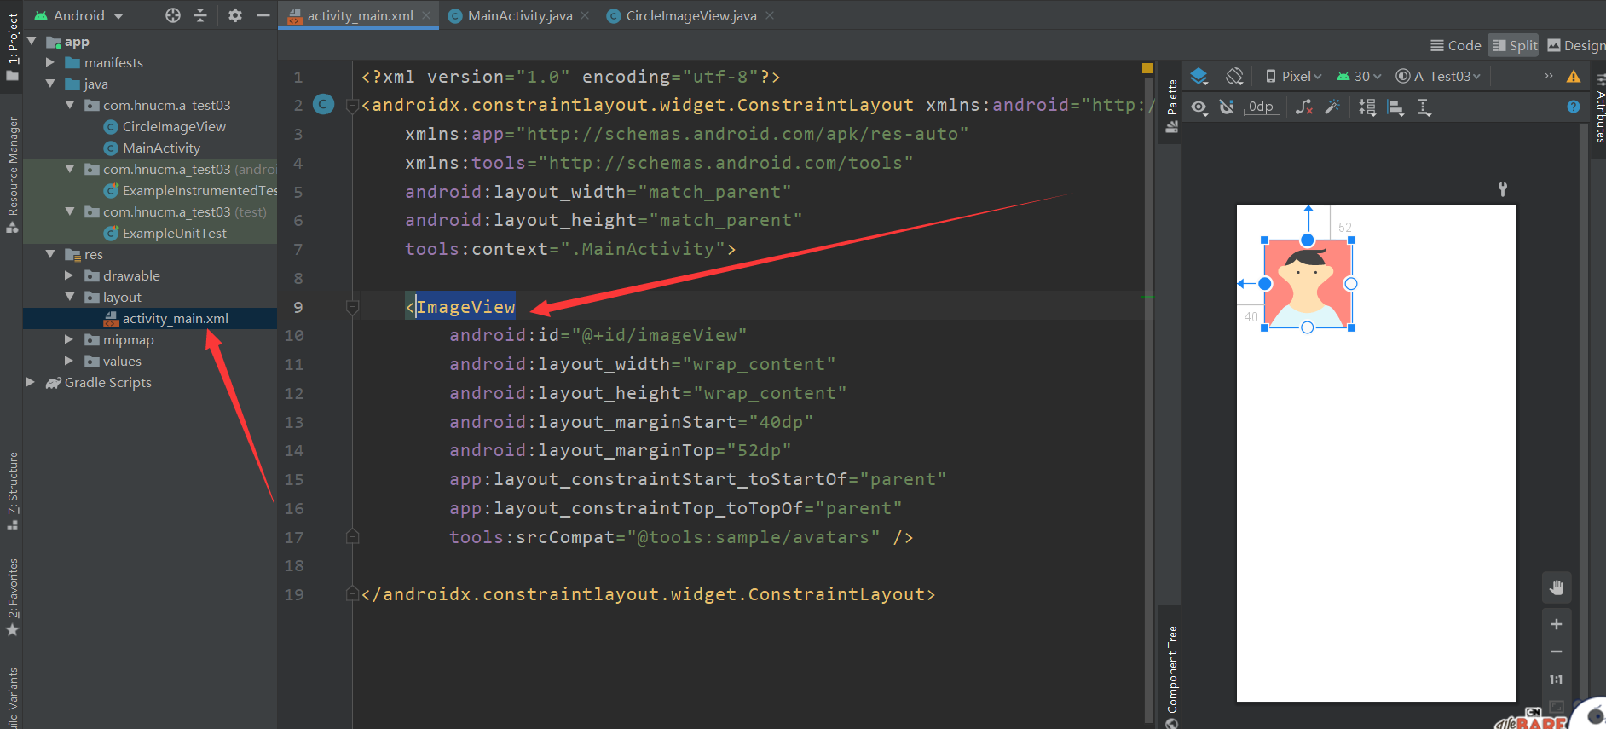Open the Android project view dropdown
This screenshot has width=1606, height=729.
(78, 15)
